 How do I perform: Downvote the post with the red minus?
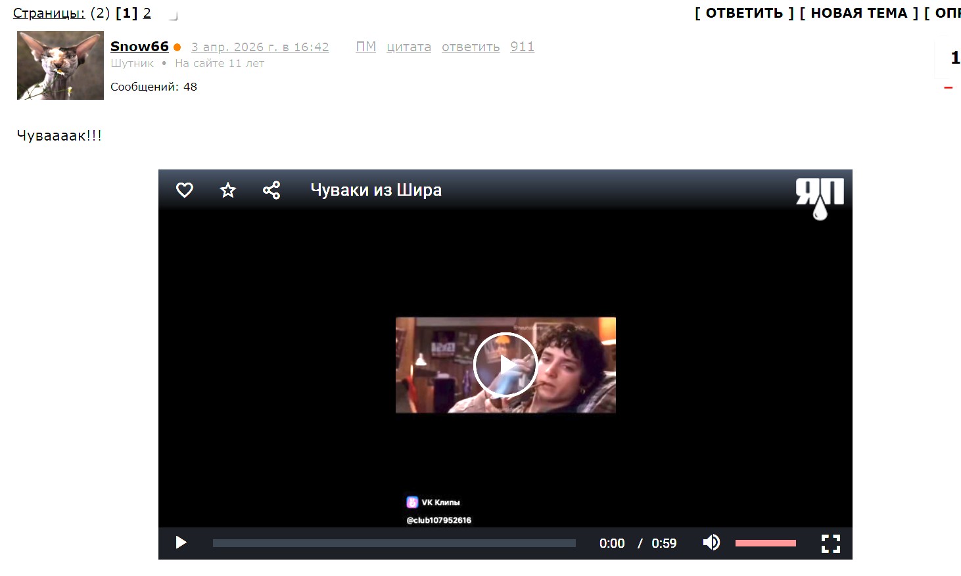(949, 87)
